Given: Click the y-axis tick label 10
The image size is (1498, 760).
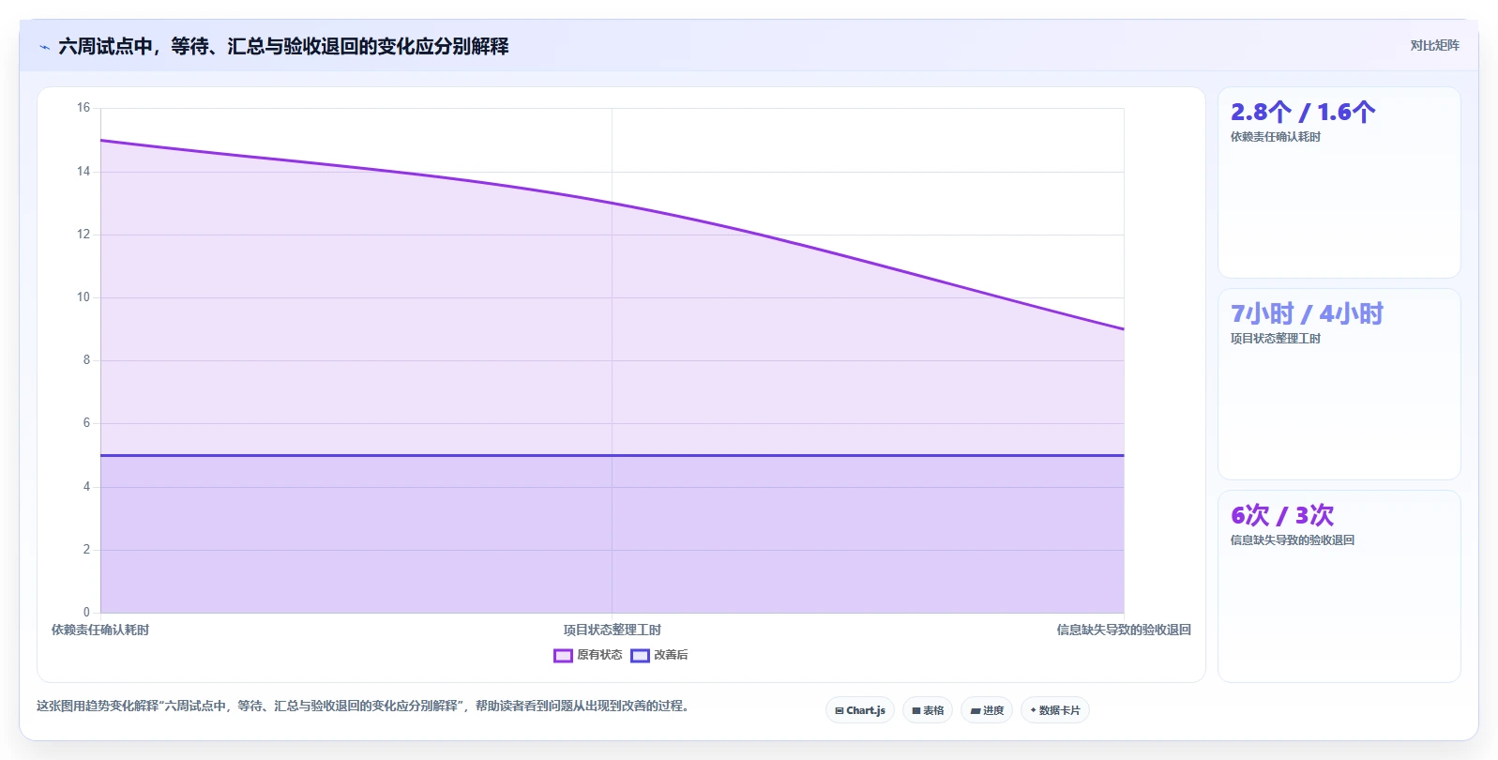Looking at the screenshot, I should tap(83, 297).
